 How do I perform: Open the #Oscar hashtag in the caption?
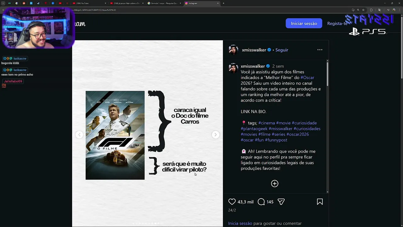click(x=307, y=78)
